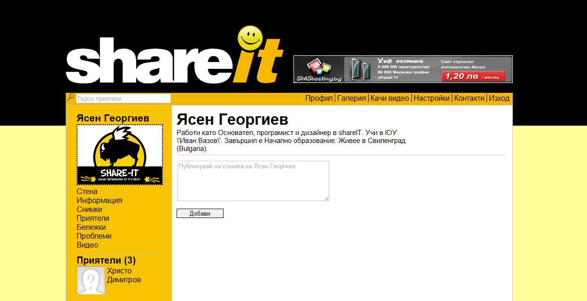
Task: Focus the "Търси приятели" search field
Action: point(123,98)
